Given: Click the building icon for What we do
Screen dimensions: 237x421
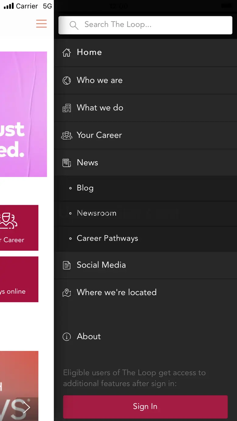Looking at the screenshot, I should tap(67, 108).
